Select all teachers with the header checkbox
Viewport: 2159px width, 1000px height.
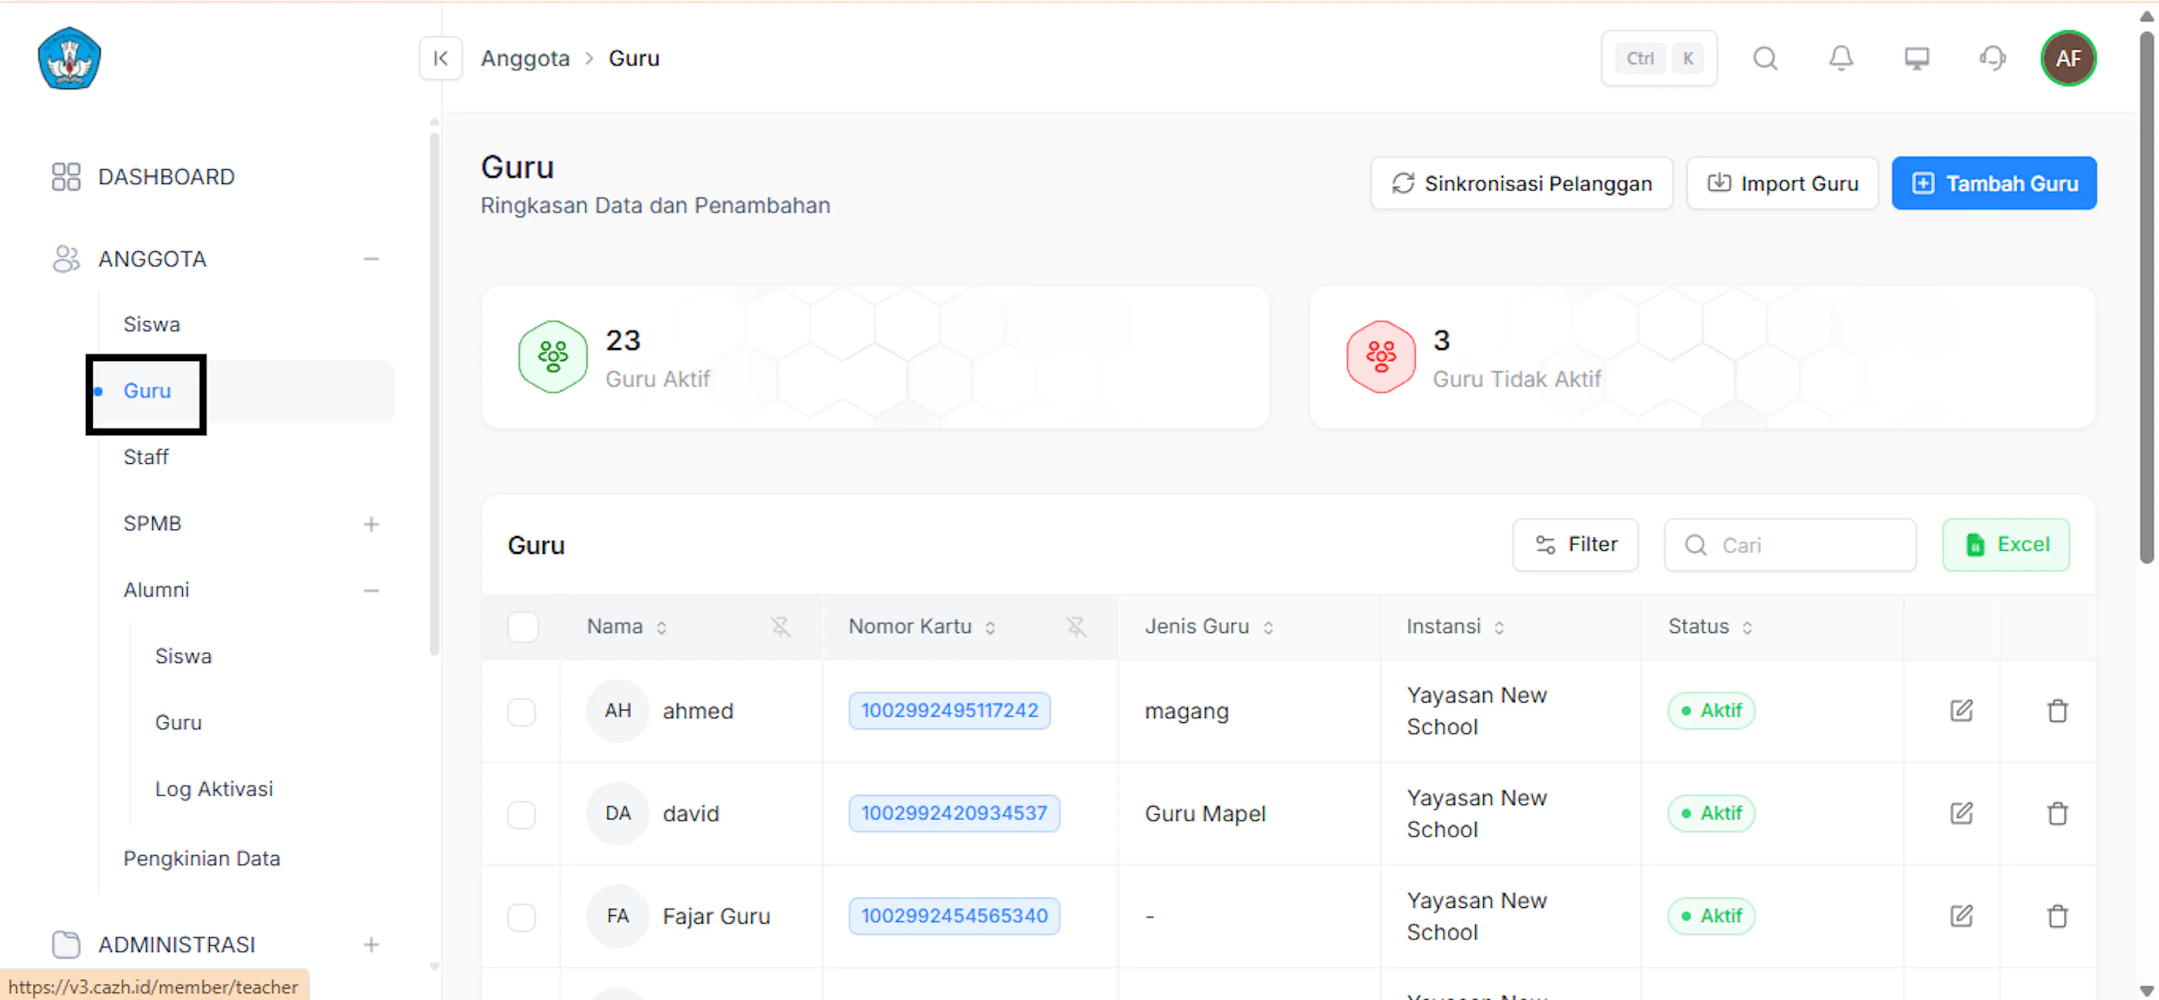tap(523, 627)
